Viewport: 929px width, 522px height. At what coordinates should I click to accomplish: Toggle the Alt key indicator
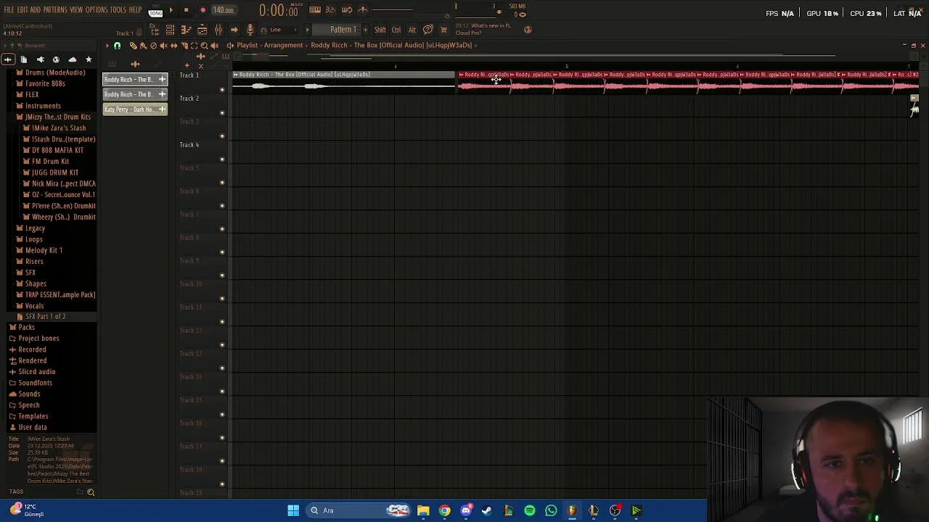point(412,30)
